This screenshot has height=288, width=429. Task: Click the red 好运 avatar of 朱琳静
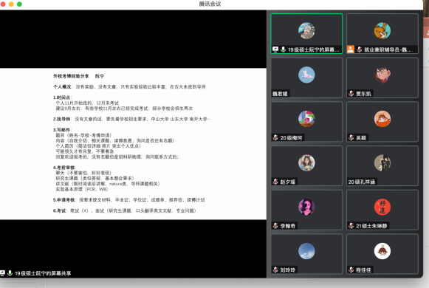coord(382,207)
